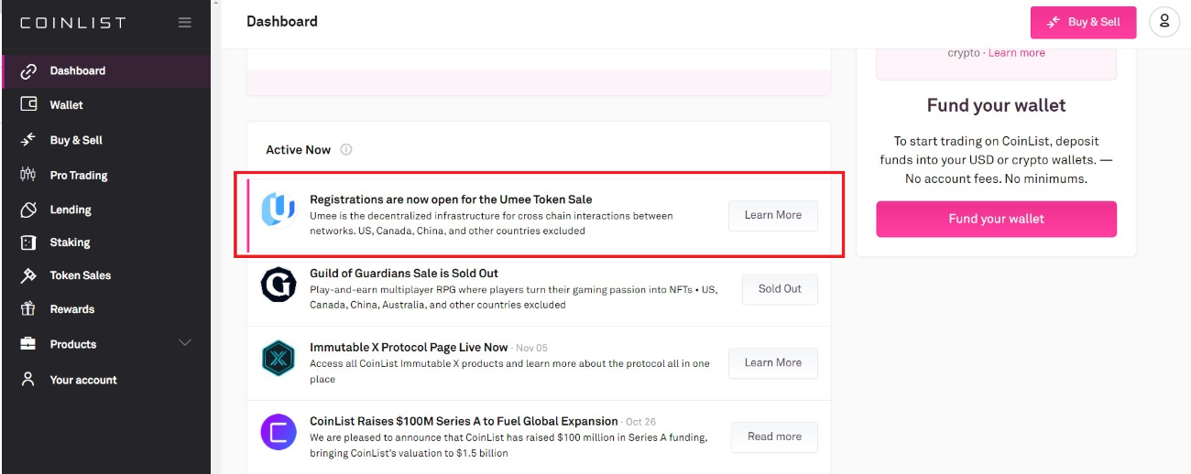Click the Guild of Guardians logo
This screenshot has width=1191, height=474.
[x=279, y=285]
